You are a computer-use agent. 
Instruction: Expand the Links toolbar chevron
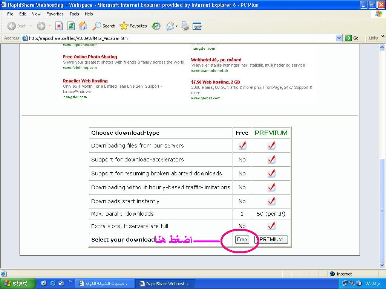383,37
